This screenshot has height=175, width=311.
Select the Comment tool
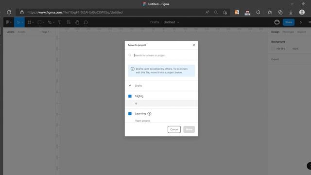click(x=86, y=22)
